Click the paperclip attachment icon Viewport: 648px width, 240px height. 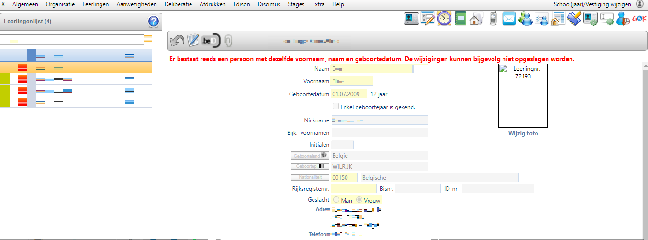click(228, 41)
